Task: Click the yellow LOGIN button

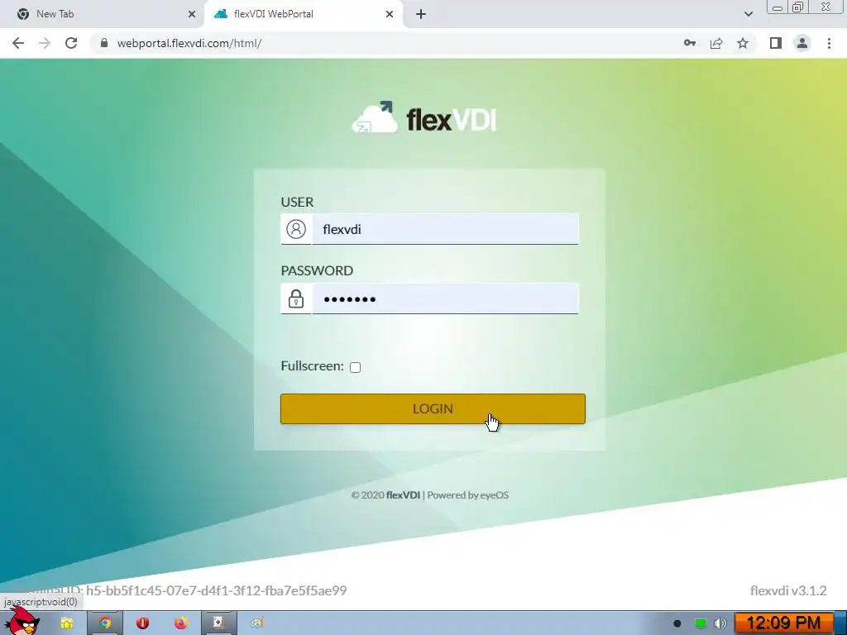Action: pyautogui.click(x=433, y=408)
